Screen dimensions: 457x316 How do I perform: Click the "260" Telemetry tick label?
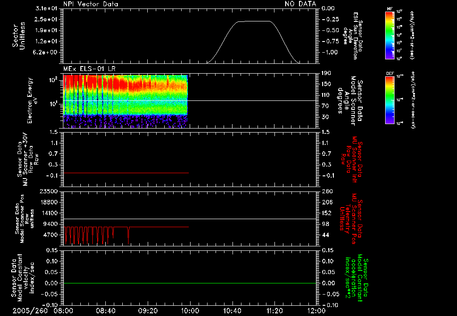[x=327, y=191]
